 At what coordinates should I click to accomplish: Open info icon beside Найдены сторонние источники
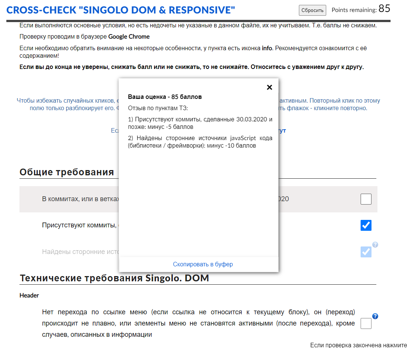tap(375, 245)
